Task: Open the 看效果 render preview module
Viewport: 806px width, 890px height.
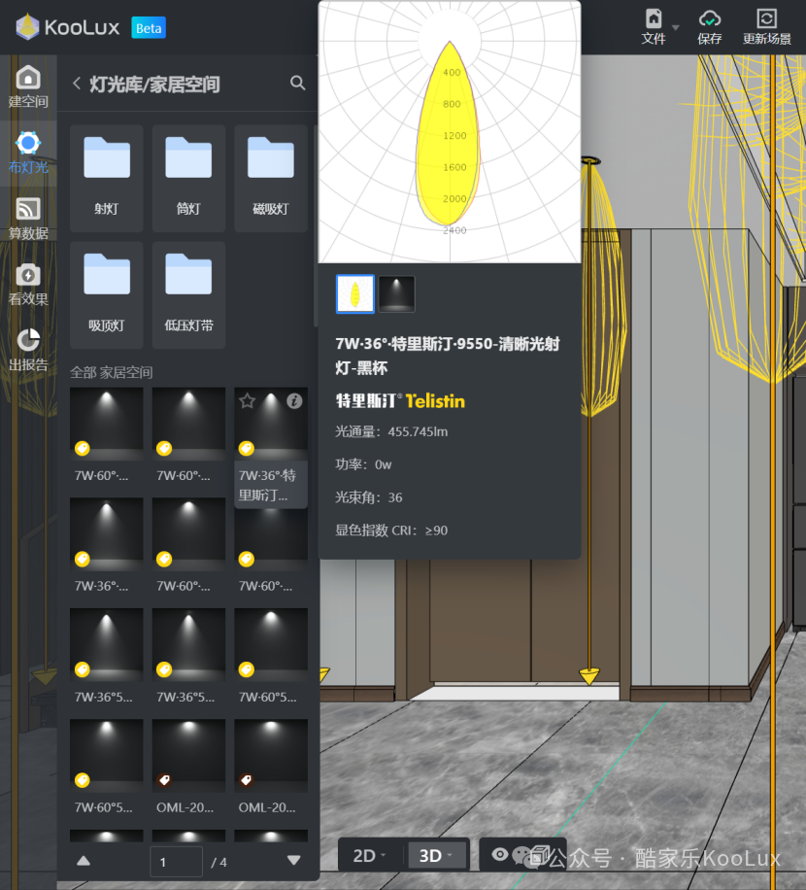Action: coord(28,285)
